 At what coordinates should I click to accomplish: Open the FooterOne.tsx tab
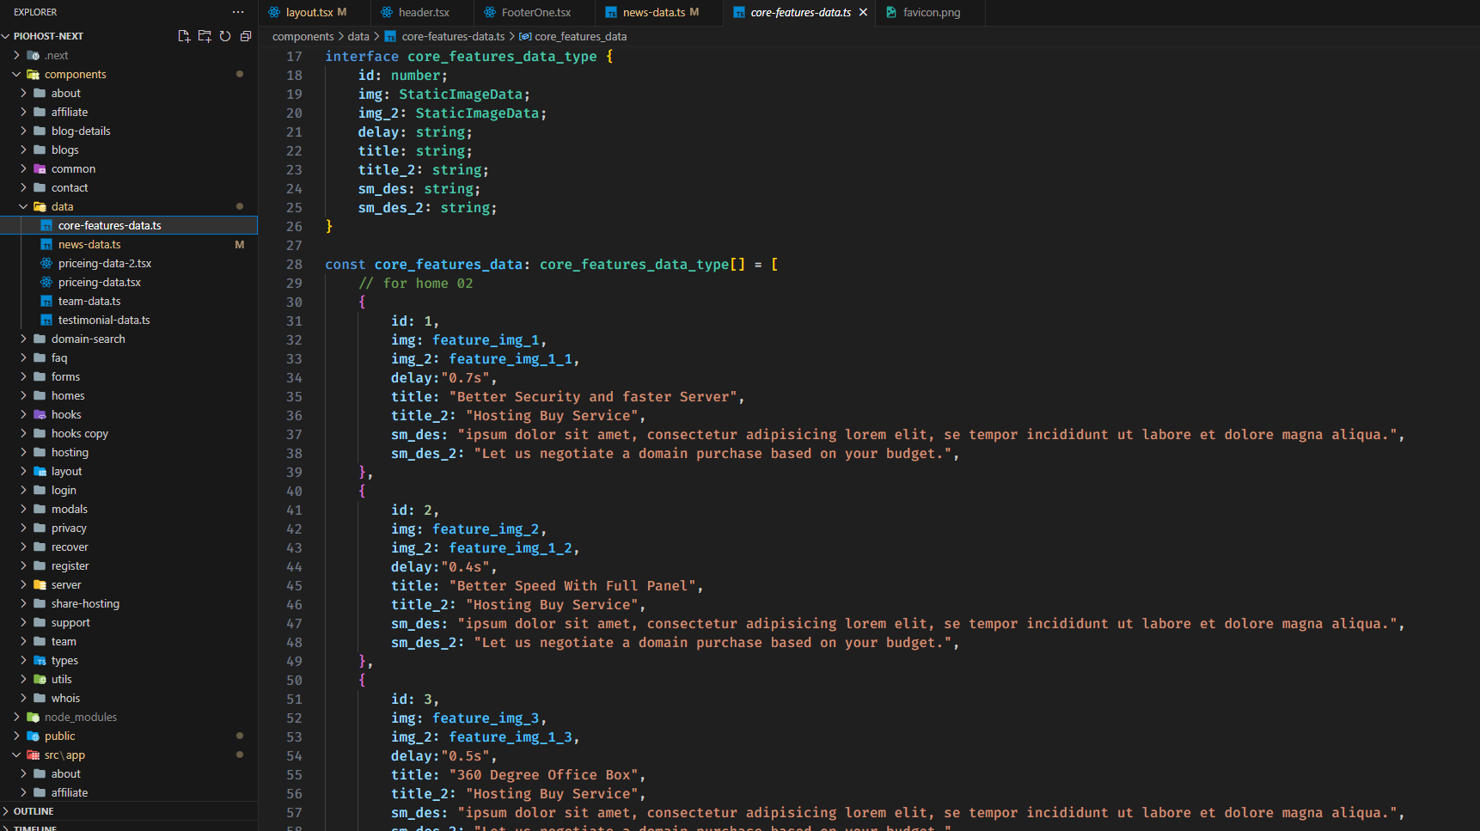point(535,12)
